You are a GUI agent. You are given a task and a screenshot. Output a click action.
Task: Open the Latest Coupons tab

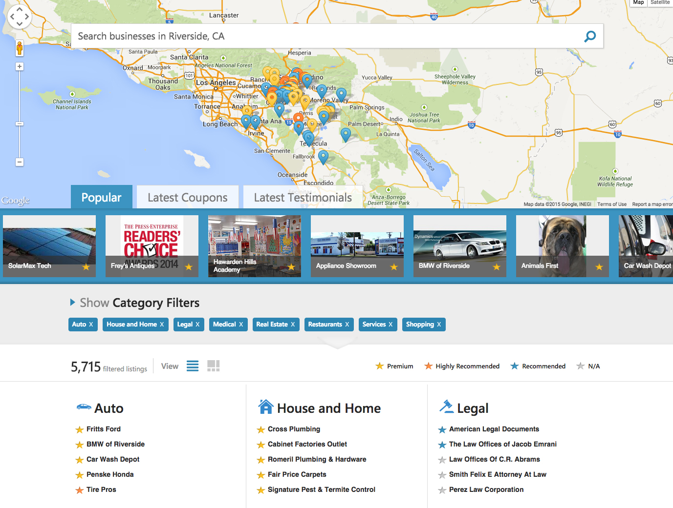coord(188,197)
